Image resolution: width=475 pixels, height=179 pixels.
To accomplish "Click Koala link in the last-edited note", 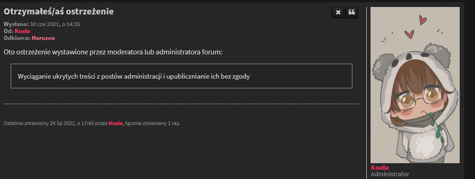I will click(116, 123).
